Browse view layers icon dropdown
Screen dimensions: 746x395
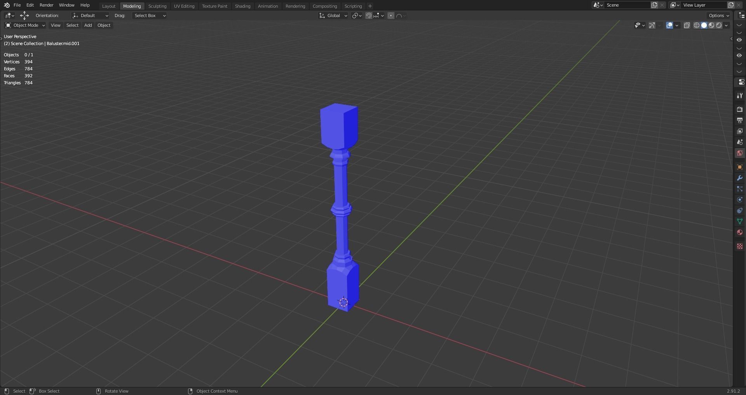click(x=675, y=5)
